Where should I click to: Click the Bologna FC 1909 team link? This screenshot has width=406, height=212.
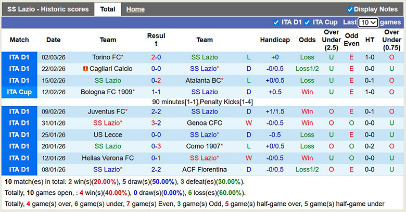tap(106, 92)
